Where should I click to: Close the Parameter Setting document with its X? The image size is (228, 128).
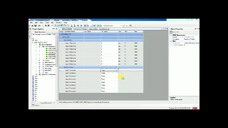coord(167,29)
